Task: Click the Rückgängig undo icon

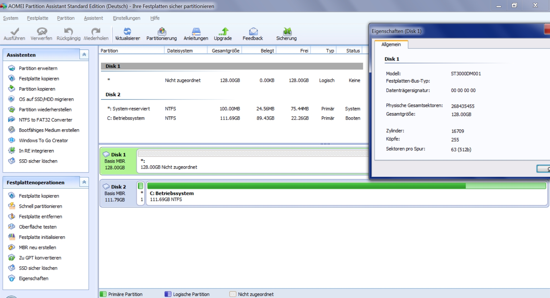Action: coord(68,31)
